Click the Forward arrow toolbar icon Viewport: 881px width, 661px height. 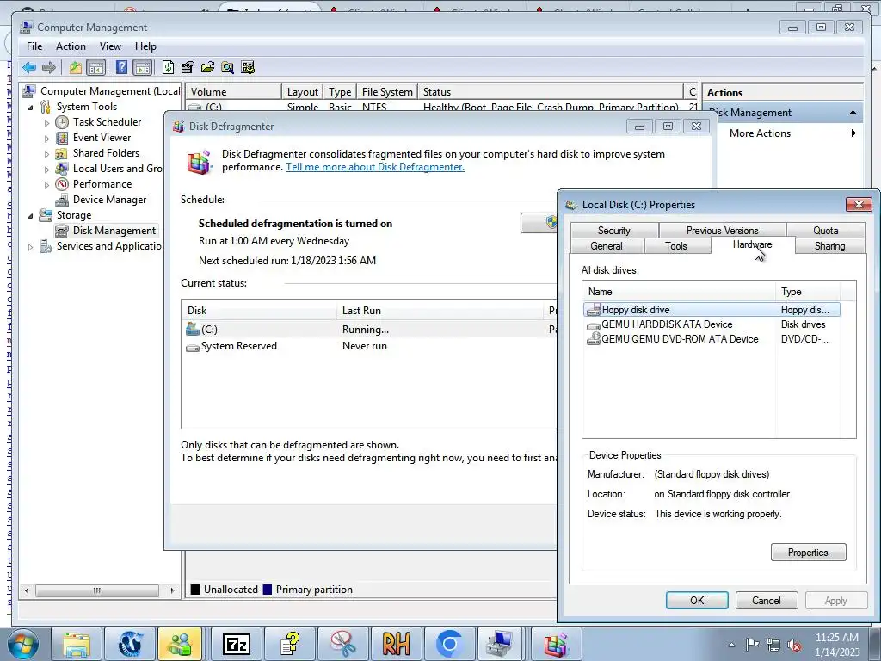49,68
